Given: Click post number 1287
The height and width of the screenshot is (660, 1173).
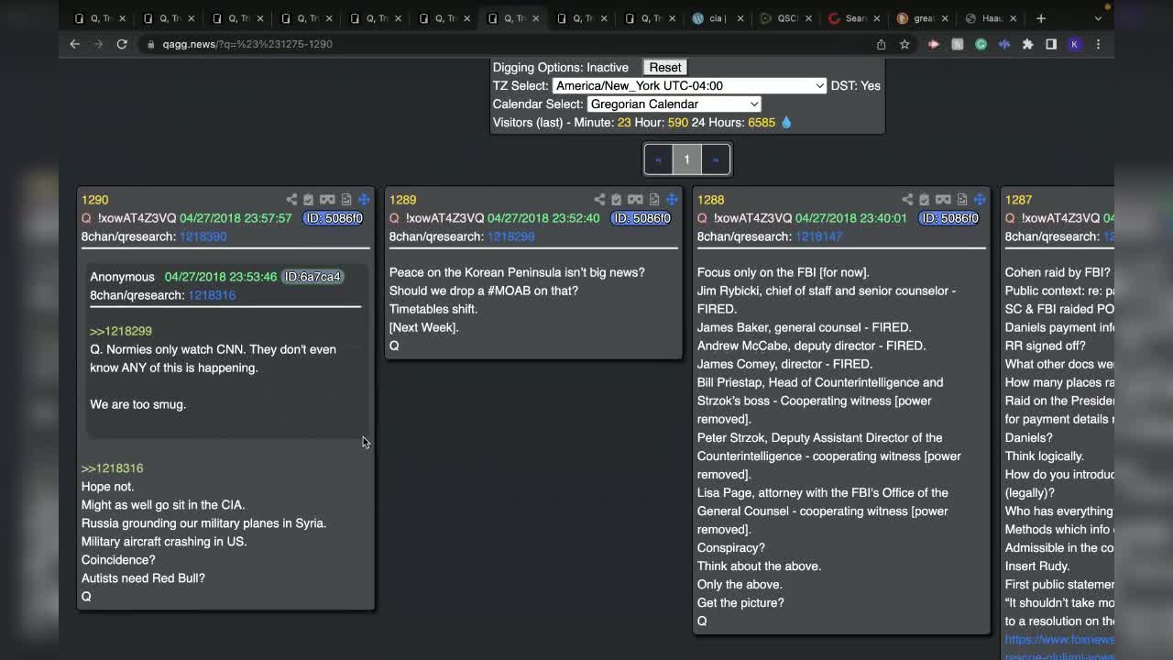Looking at the screenshot, I should coord(1019,199).
